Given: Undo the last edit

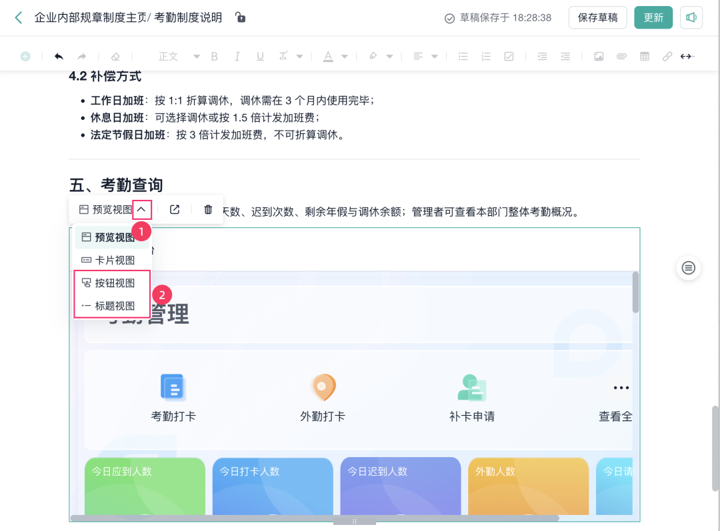Looking at the screenshot, I should point(59,57).
